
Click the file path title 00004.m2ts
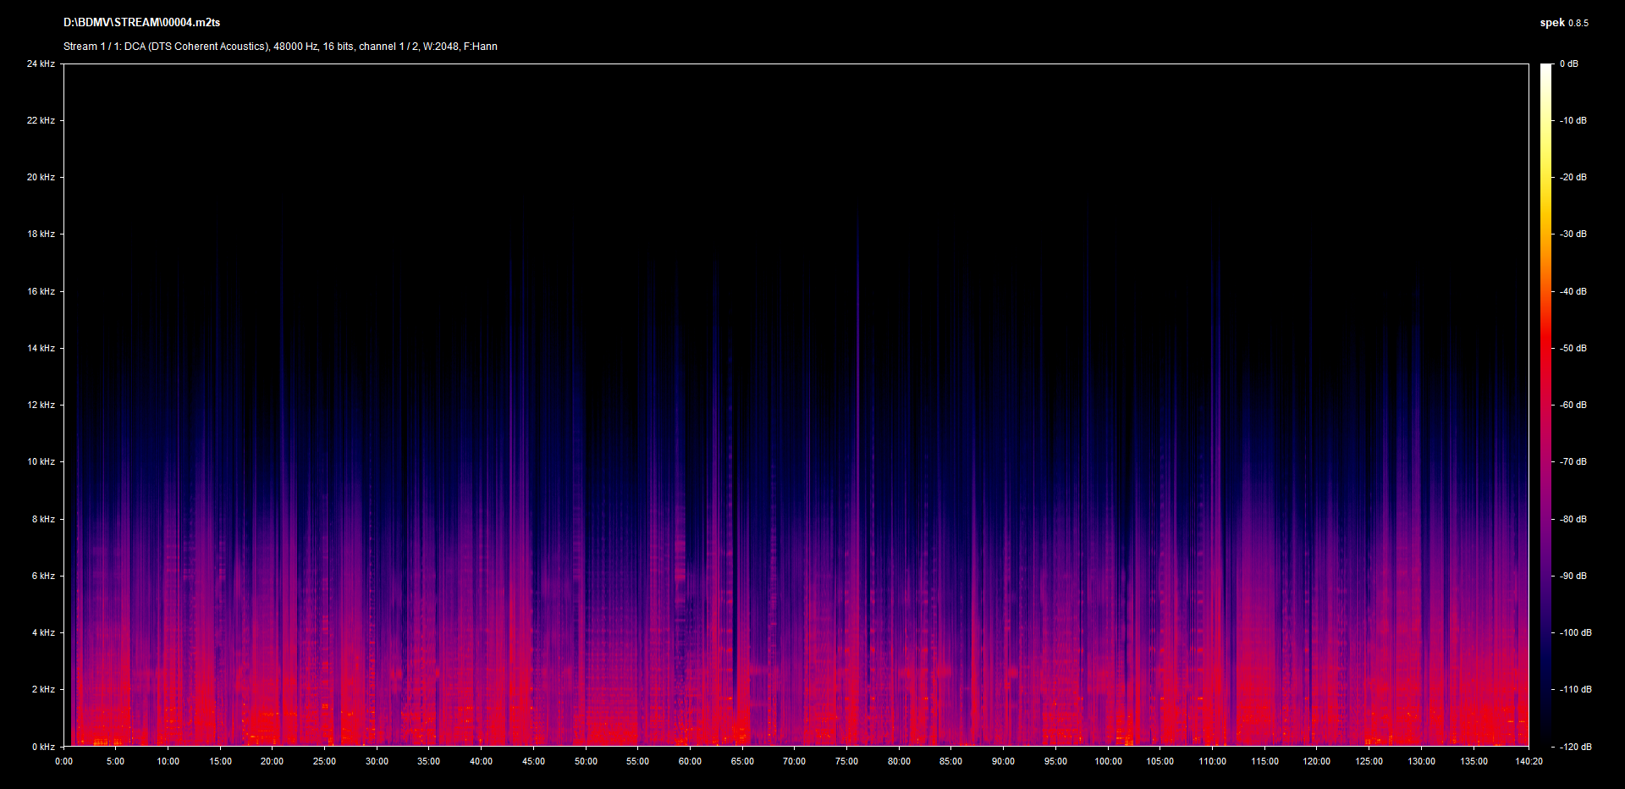click(x=141, y=23)
